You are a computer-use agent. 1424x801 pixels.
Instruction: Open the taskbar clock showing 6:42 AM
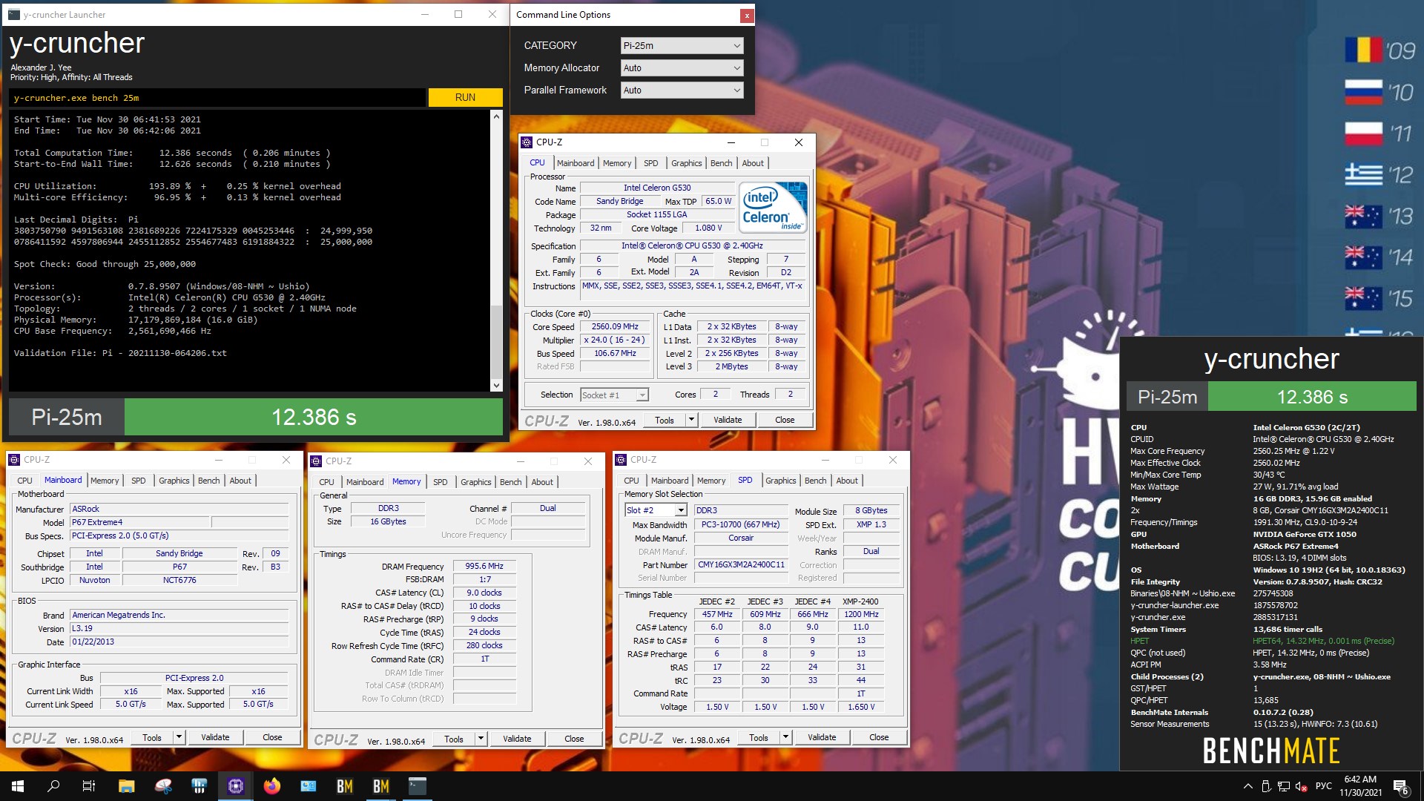click(x=1360, y=786)
